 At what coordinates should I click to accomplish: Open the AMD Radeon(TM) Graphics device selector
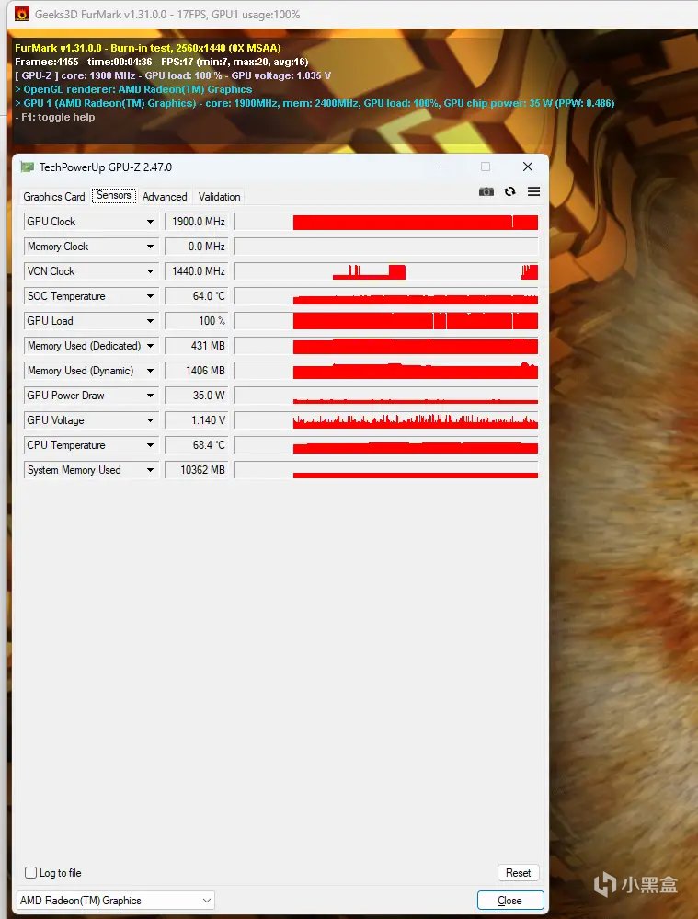point(116,901)
